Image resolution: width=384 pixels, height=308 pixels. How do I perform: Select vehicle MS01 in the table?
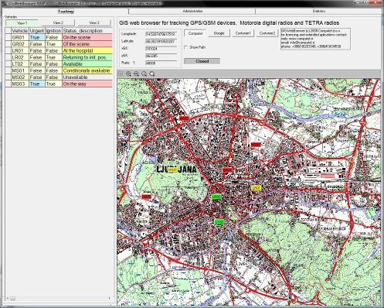click(x=20, y=70)
